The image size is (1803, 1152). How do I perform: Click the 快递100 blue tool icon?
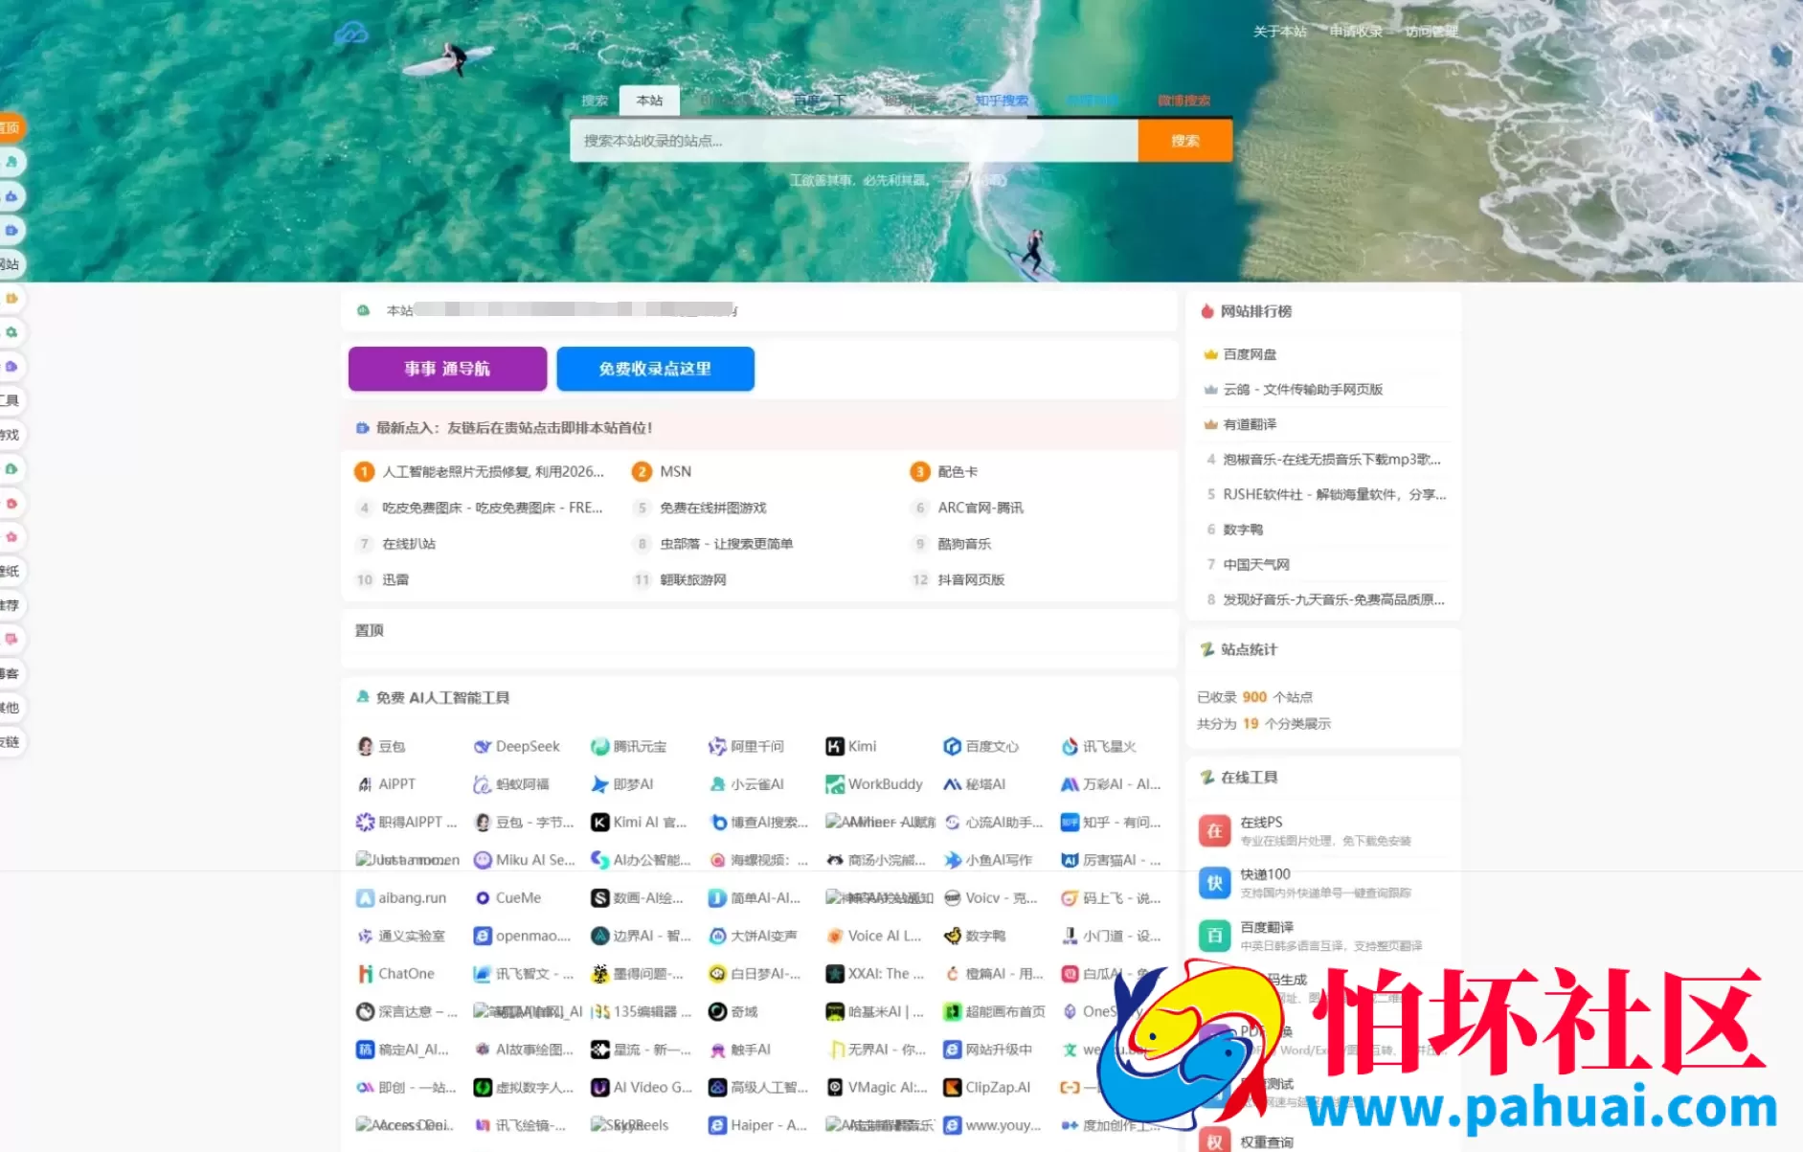pyautogui.click(x=1214, y=883)
